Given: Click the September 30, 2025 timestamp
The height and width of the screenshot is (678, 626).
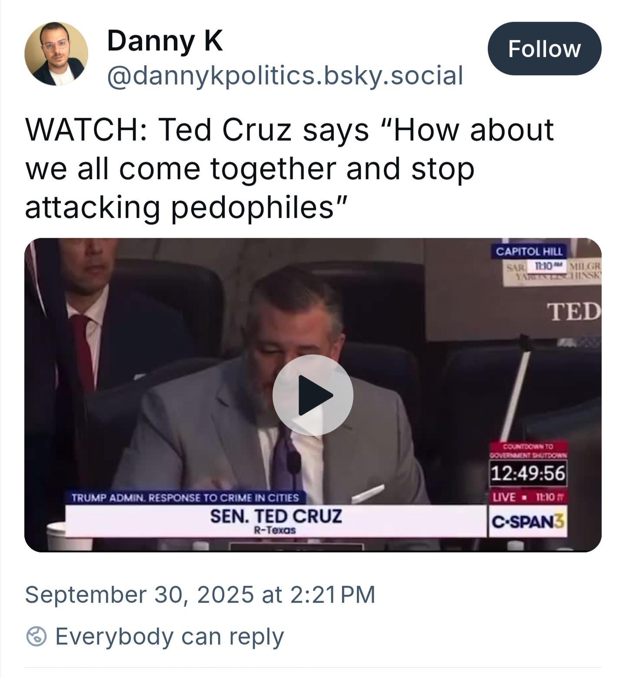Looking at the screenshot, I should pos(200,595).
